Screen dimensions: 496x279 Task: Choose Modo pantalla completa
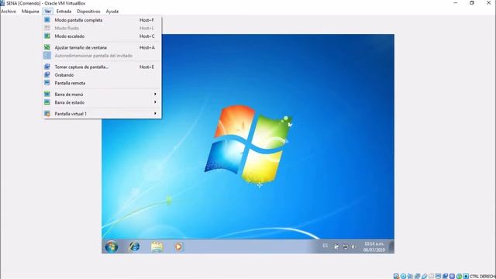(x=102, y=20)
